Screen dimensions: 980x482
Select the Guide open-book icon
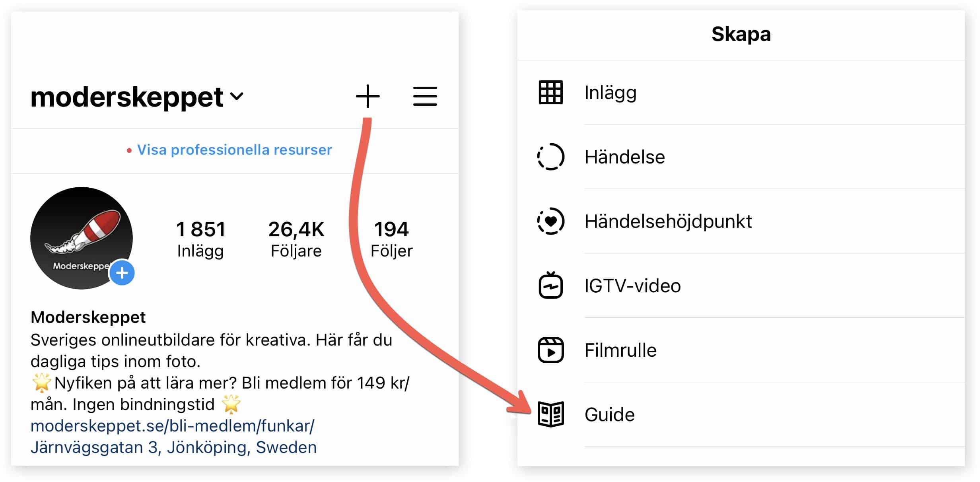550,414
